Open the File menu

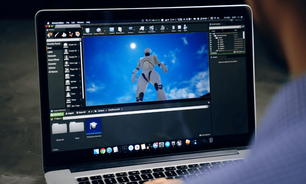tap(68, 23)
